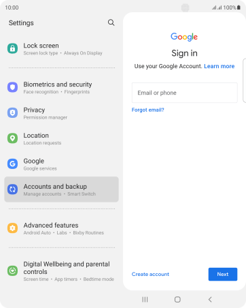
Task: Tap the Accounts and backup sync icon
Action: [12, 189]
